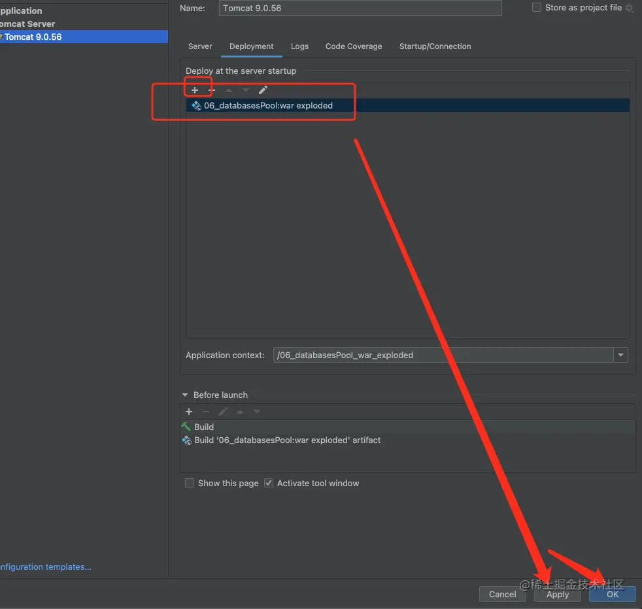Viewport: 642px width, 609px height.
Task: Click the Cancel button
Action: coord(502,594)
